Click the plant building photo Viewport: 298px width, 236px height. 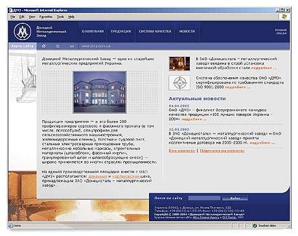100,92
